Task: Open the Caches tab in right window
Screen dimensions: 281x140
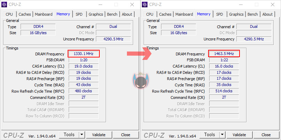Action: [165, 14]
